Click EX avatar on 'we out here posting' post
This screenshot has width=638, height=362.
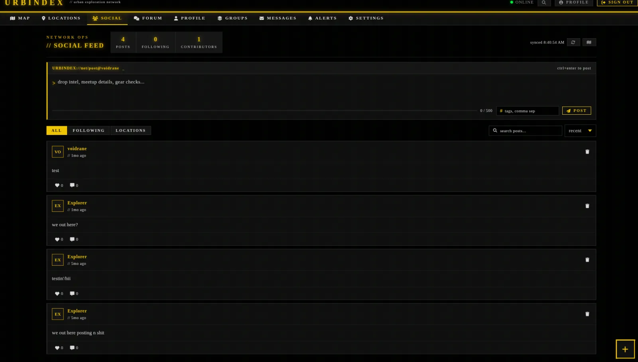[x=58, y=314]
